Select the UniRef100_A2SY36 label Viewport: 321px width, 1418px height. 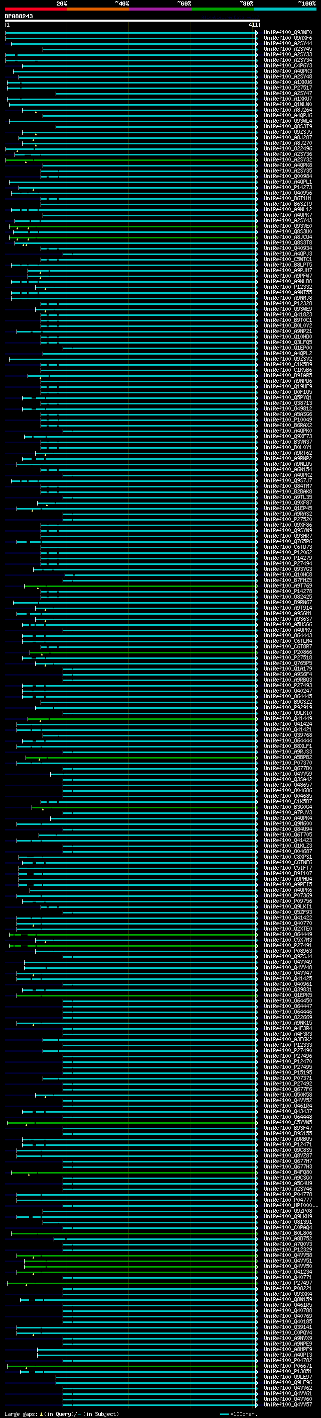(x=287, y=154)
